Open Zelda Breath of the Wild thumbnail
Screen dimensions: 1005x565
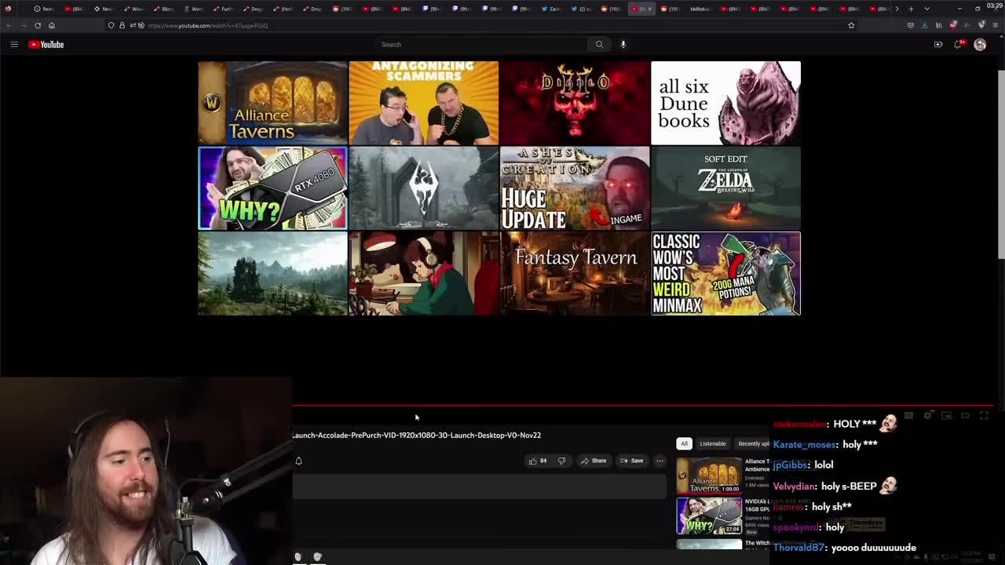coord(725,188)
